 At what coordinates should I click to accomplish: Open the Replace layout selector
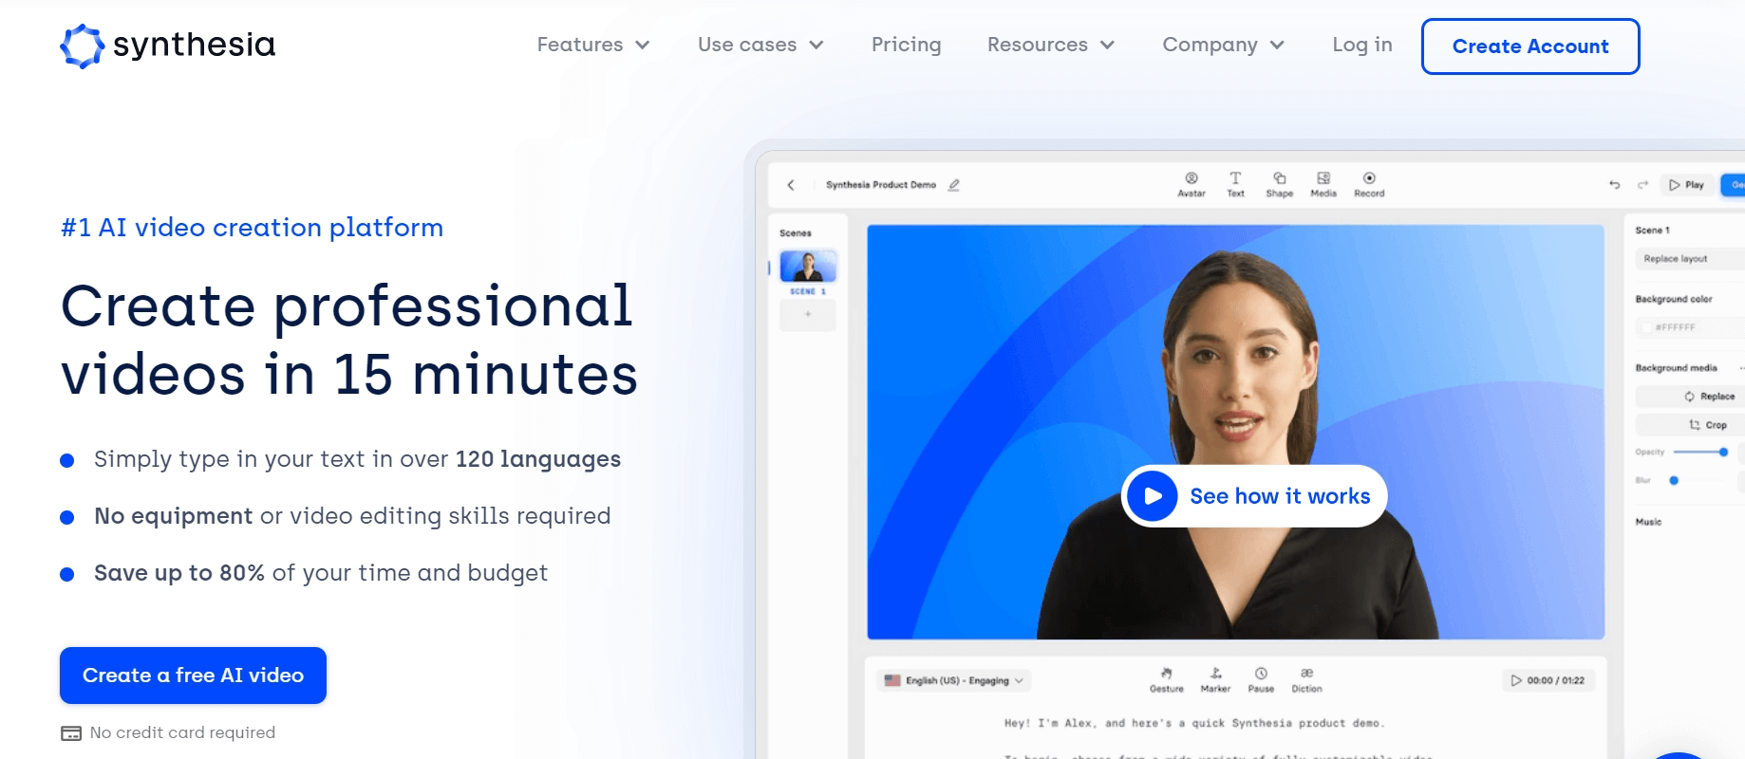1688,259
